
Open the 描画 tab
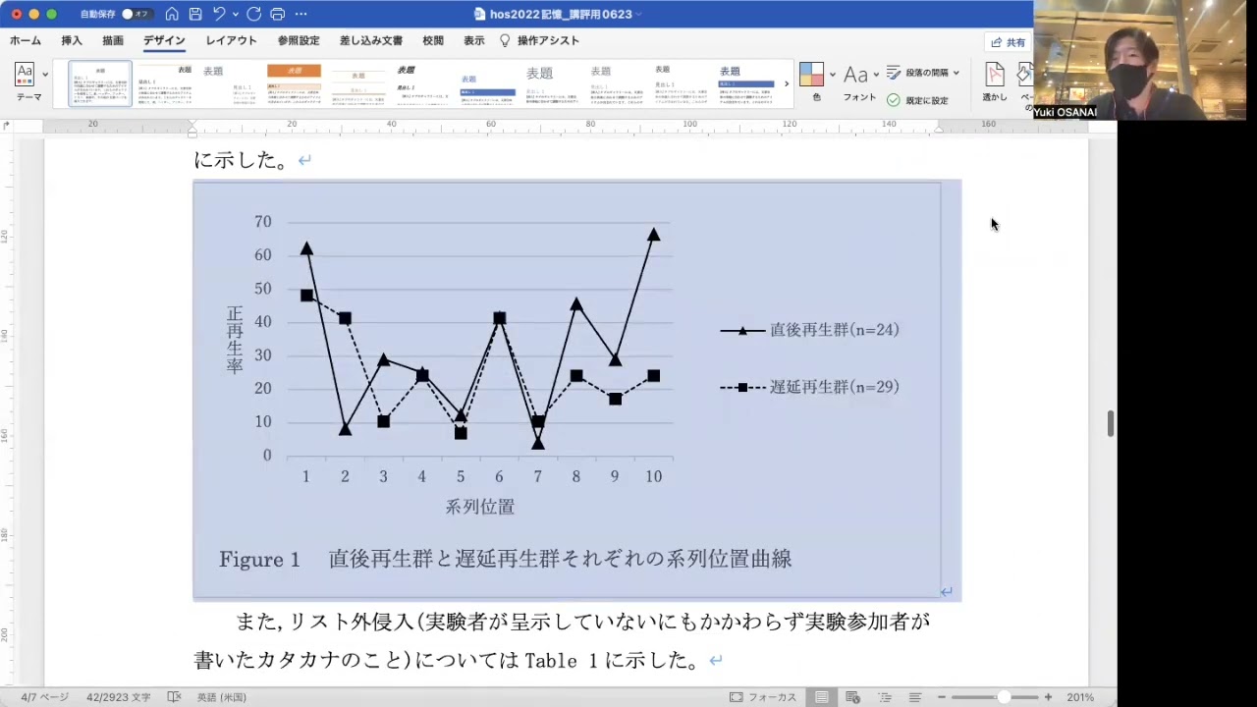click(113, 40)
